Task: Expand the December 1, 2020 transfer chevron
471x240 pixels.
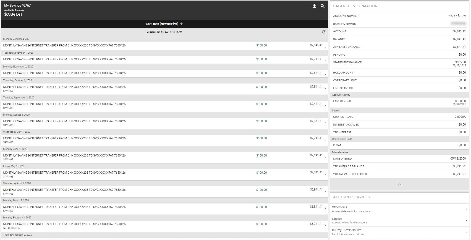Action: click(x=325, y=61)
